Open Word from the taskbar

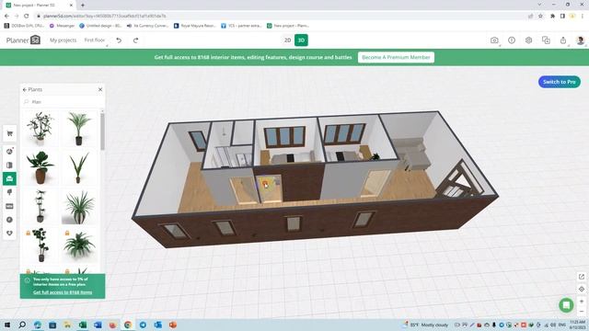[x=98, y=325]
